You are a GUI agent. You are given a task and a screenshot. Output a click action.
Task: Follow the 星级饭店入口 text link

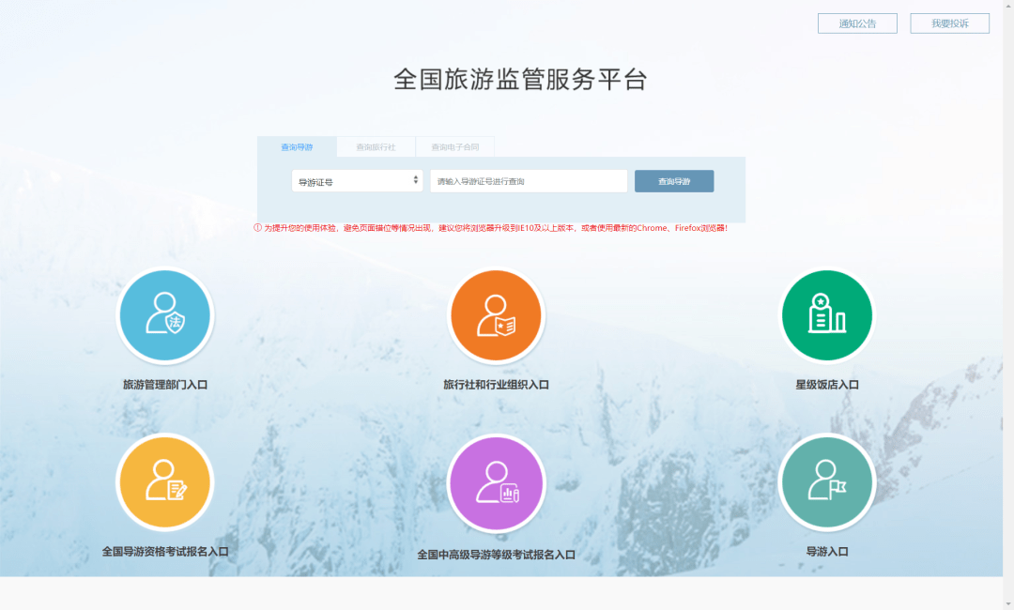coord(826,385)
